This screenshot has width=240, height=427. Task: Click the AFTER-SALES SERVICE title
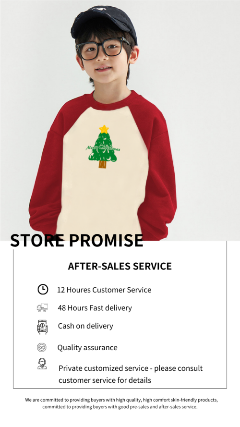(x=120, y=266)
